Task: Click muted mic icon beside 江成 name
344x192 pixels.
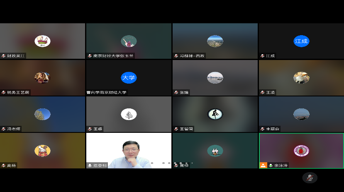Action: pos(262,56)
